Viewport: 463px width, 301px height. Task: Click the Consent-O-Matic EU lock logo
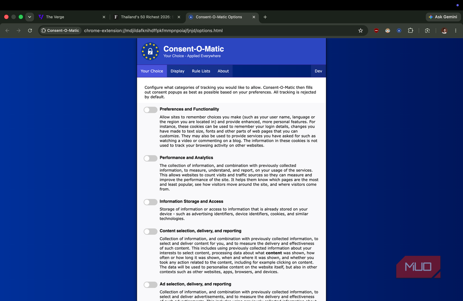150,51
